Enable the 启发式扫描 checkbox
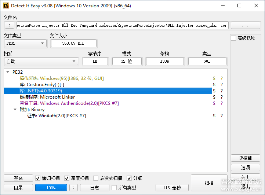Screen dimensions: 265x195 pyautogui.click(x=96, y=178)
